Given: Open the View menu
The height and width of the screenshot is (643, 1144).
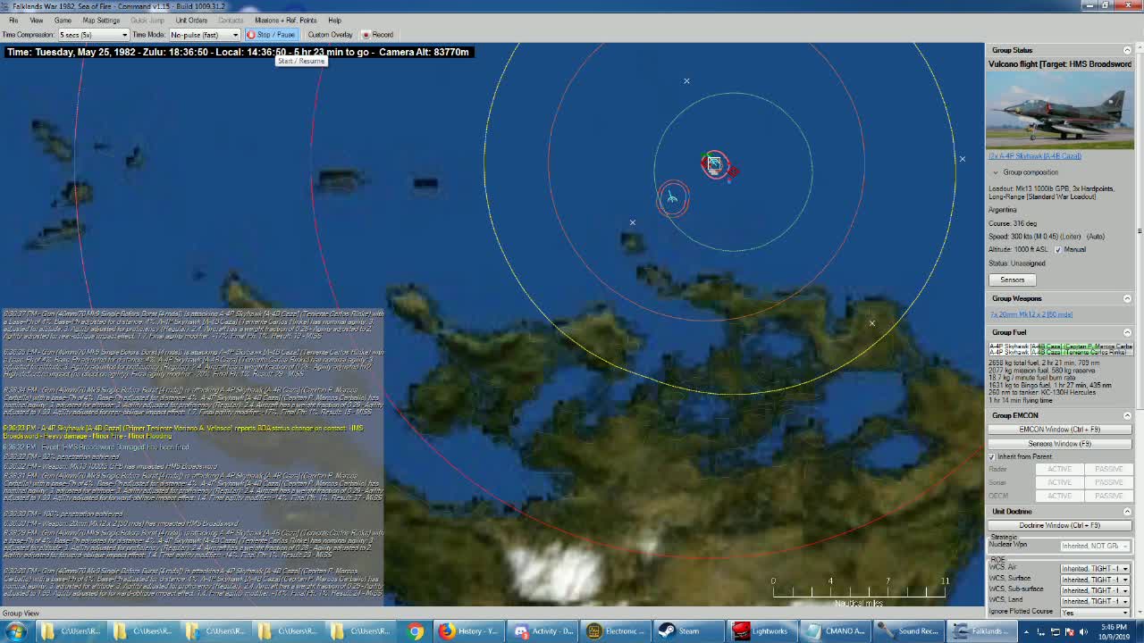Looking at the screenshot, I should point(37,20).
